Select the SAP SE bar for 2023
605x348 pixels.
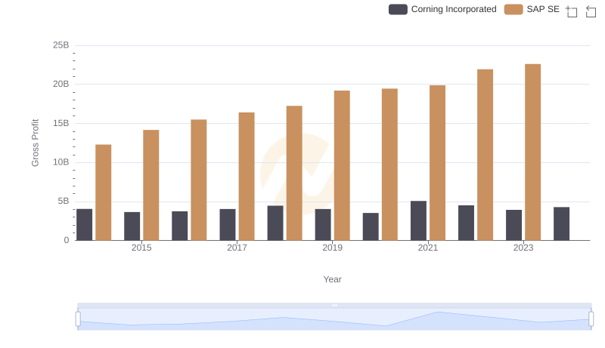coord(533,152)
